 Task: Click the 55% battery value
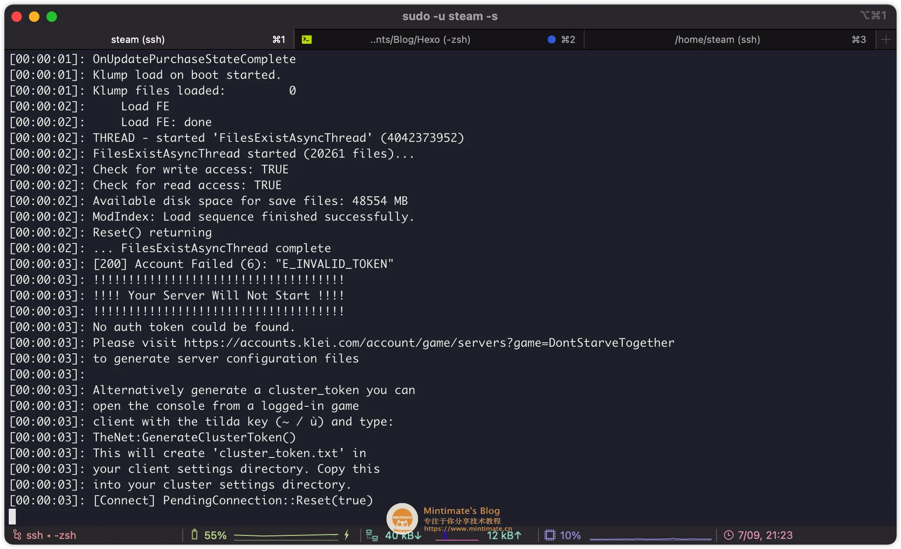(215, 535)
